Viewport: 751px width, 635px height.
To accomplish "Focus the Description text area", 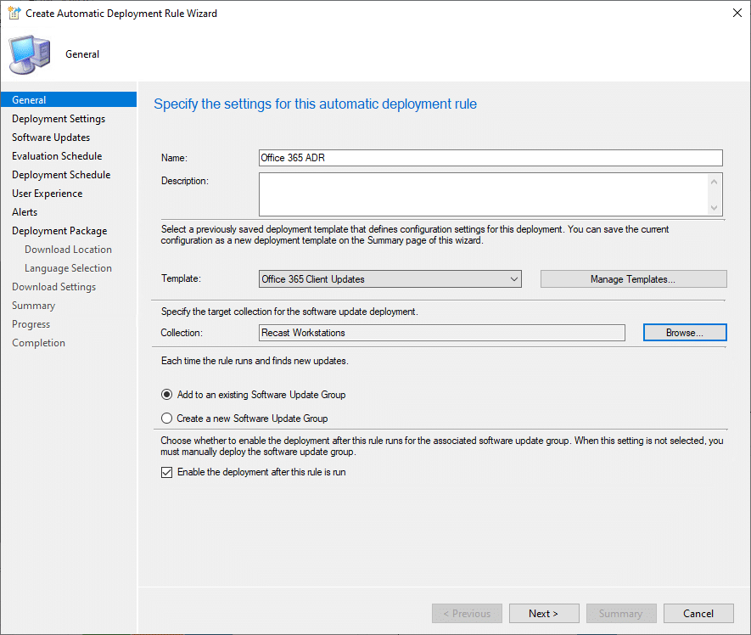I will [x=482, y=194].
